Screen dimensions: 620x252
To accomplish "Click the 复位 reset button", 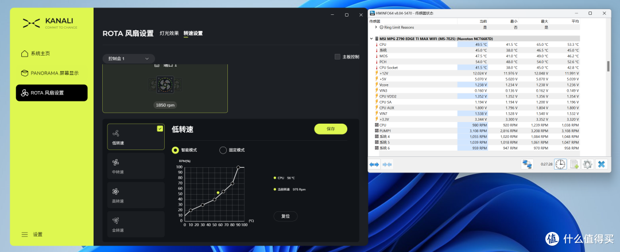I will click(285, 216).
